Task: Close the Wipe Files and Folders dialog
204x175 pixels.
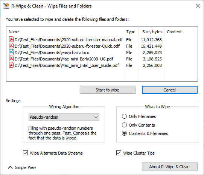Action: pyautogui.click(x=198, y=6)
